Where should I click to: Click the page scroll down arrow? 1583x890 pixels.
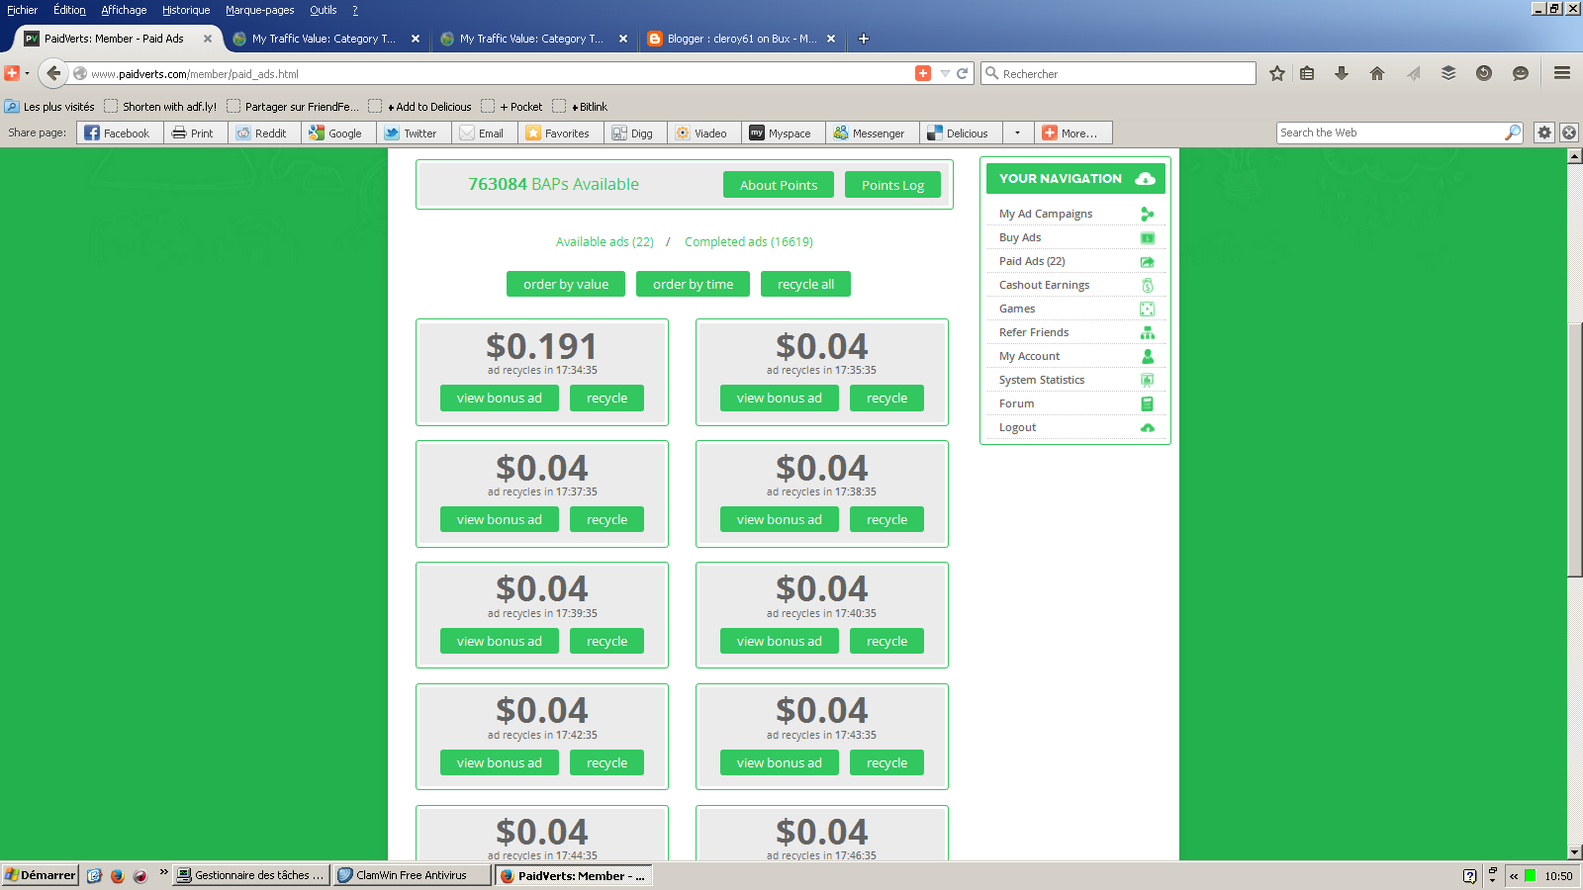click(x=1575, y=852)
